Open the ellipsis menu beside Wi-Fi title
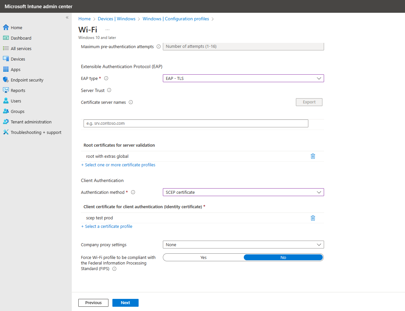Viewport: 405px width, 311px height. pyautogui.click(x=107, y=30)
